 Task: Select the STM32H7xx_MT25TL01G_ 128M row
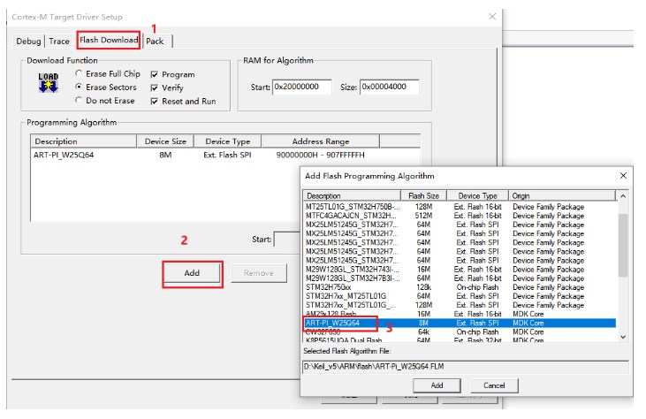460,305
